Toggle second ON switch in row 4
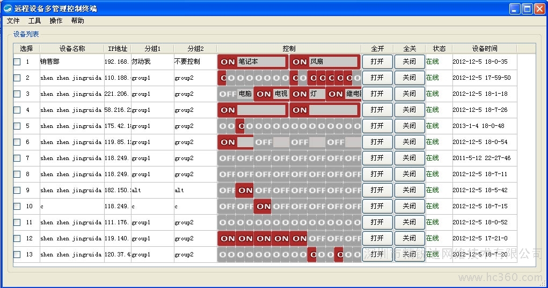 click(x=325, y=110)
